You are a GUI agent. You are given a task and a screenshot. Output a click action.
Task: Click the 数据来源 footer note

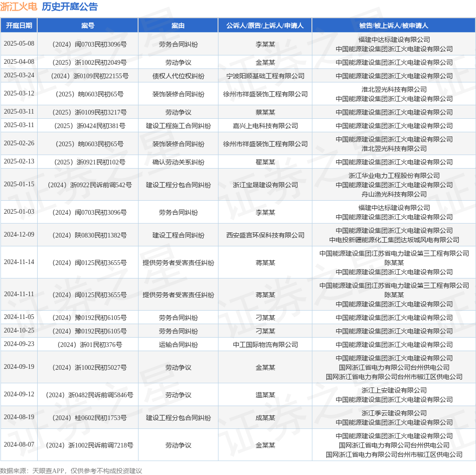71,471
